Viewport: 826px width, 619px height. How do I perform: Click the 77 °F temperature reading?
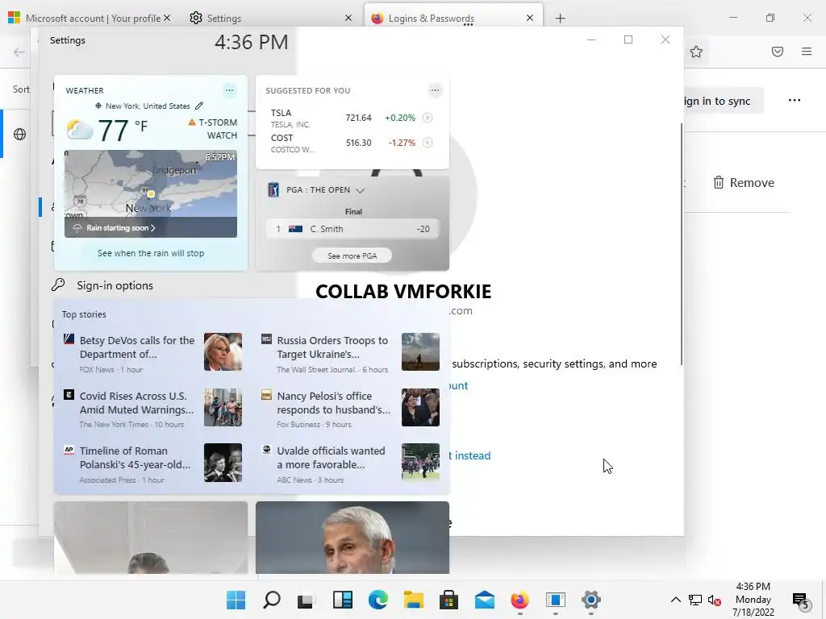coord(123,130)
